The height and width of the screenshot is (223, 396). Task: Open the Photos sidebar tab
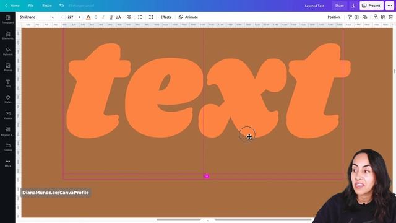point(8,68)
